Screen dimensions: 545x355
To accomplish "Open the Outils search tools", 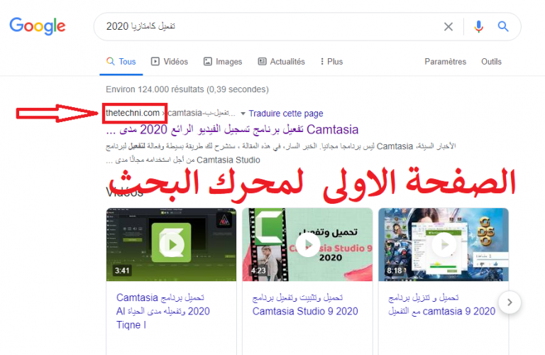I will [x=491, y=62].
